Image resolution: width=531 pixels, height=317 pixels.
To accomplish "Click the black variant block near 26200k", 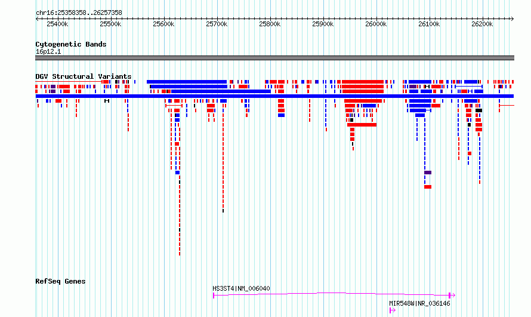I will pyautogui.click(x=478, y=110).
